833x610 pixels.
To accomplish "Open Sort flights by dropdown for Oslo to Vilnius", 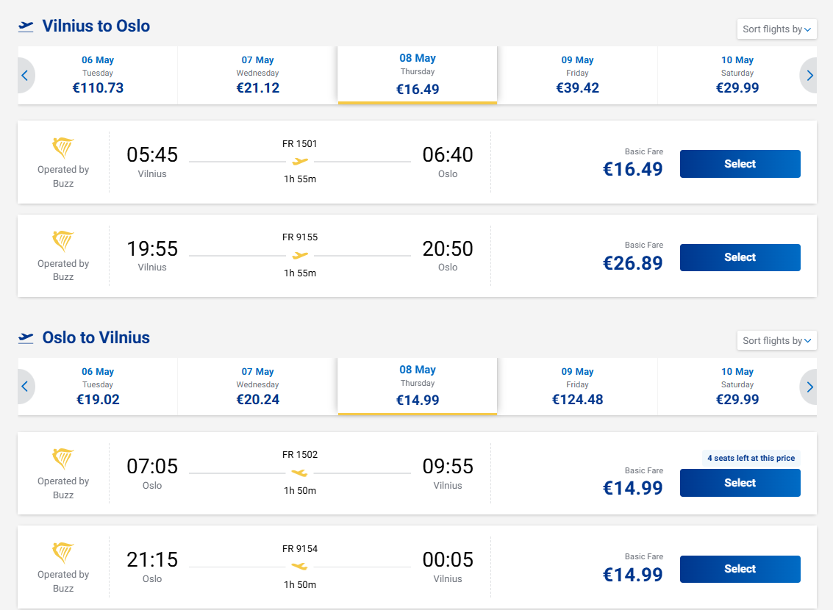I will 776,340.
